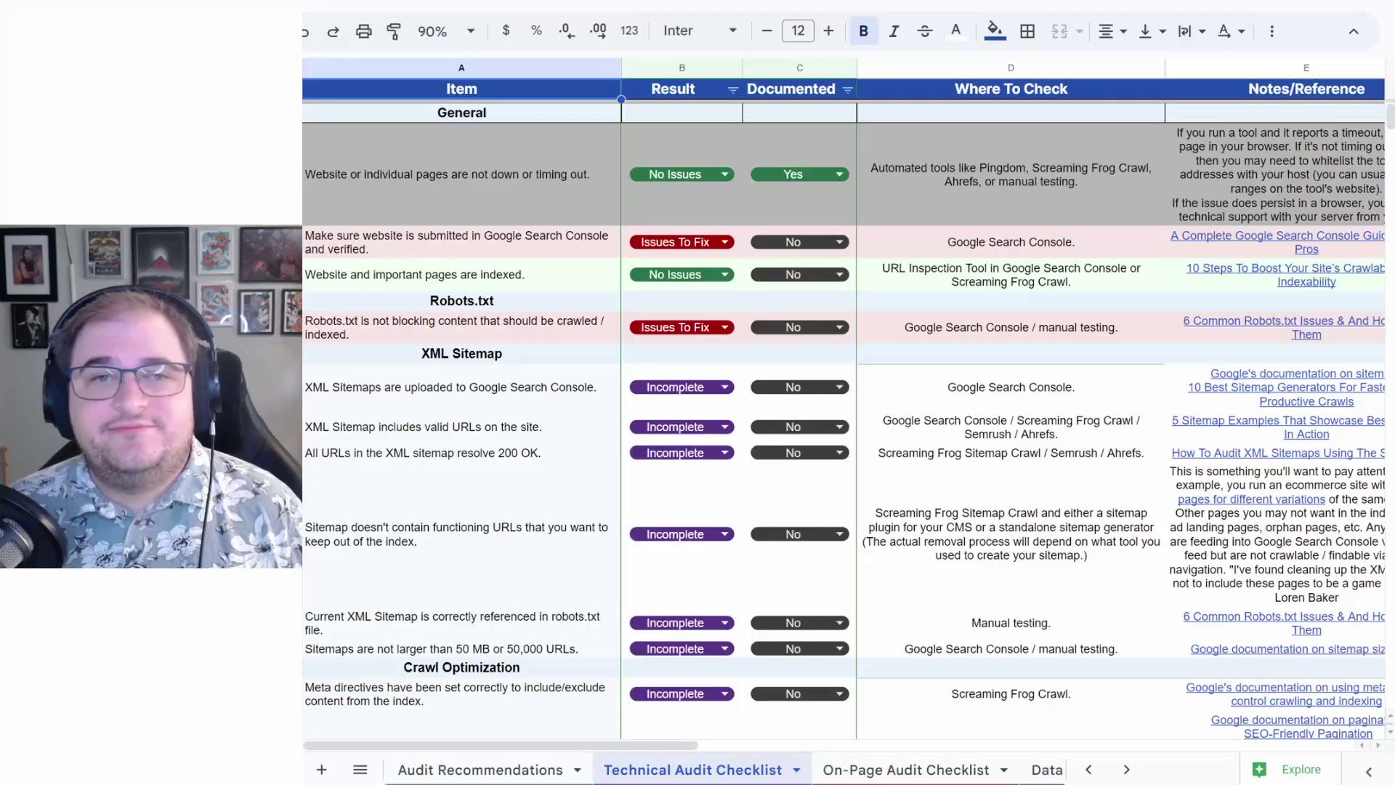The width and height of the screenshot is (1395, 785).
Task: Switch to Audit Recommendations sheet tab
Action: (x=480, y=770)
